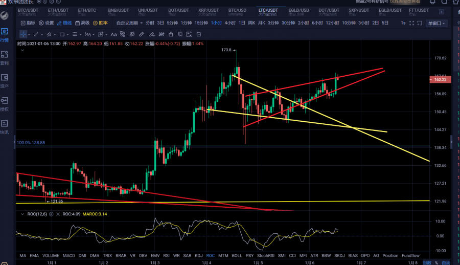Enable the MACD indicator
460x265 pixels.
click(x=68, y=256)
